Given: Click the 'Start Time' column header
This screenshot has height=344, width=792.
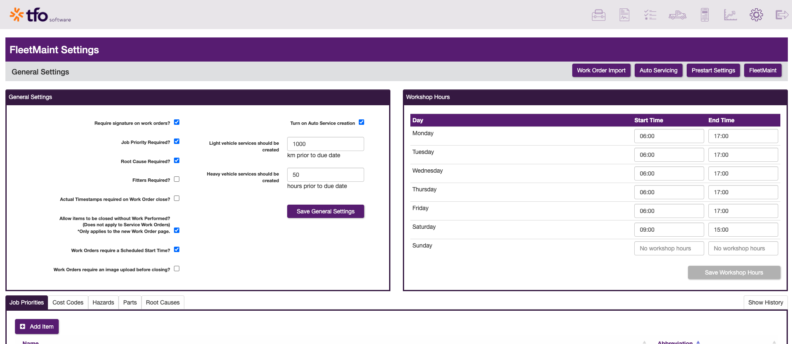Looking at the screenshot, I should (x=649, y=120).
